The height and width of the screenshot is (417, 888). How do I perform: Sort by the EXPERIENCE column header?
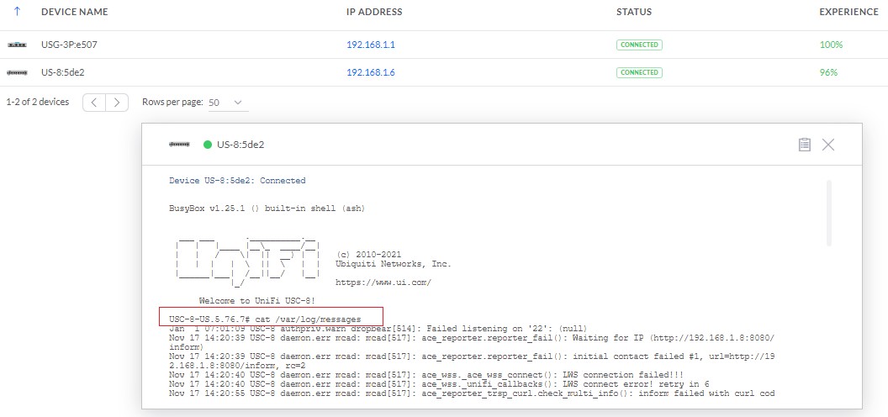[849, 12]
